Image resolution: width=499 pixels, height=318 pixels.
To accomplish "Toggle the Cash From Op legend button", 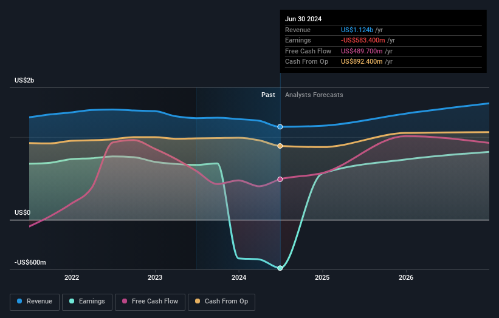I will 221,302.
